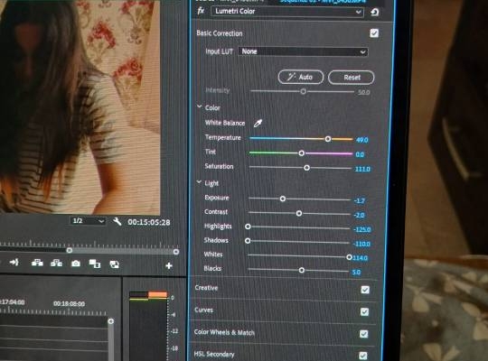This screenshot has height=361, width=488.
Task: Open the button editor plus icon
Action: 169,266
